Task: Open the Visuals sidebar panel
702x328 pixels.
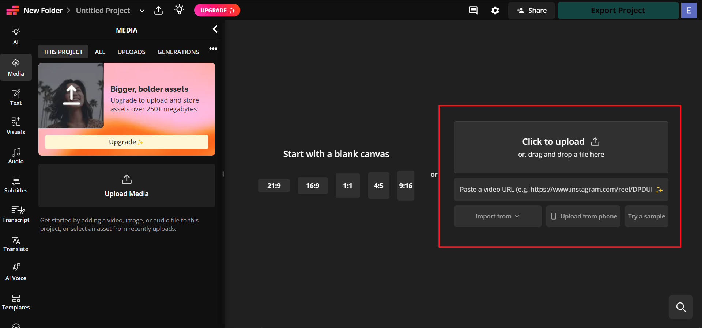Action: tap(16, 126)
